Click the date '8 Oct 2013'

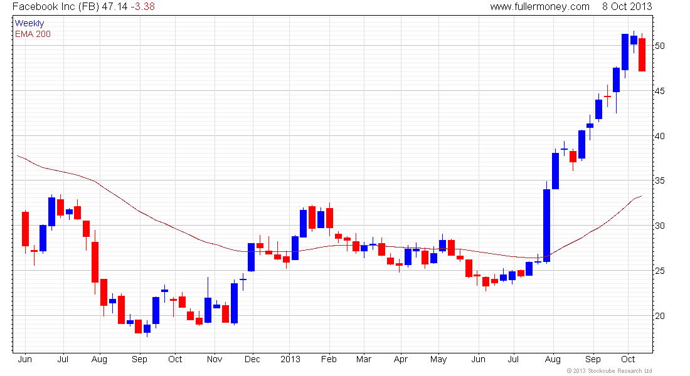[x=627, y=7]
